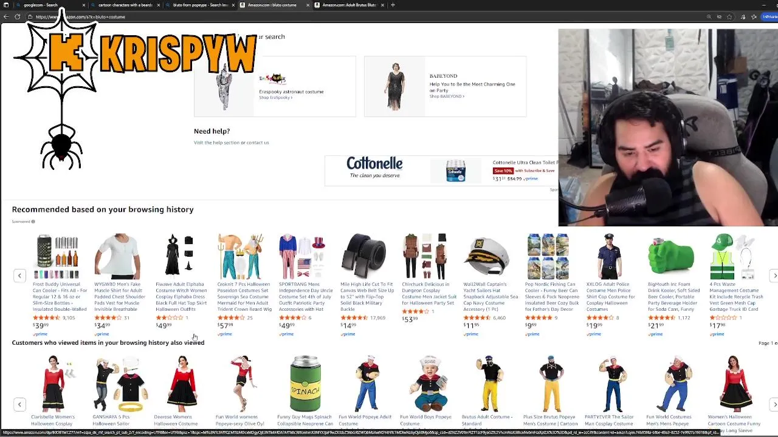This screenshot has width=778, height=437.
Task: Click 'Frost Buddy Universal Can Cooler' title link
Action: pyautogui.click(x=60, y=297)
